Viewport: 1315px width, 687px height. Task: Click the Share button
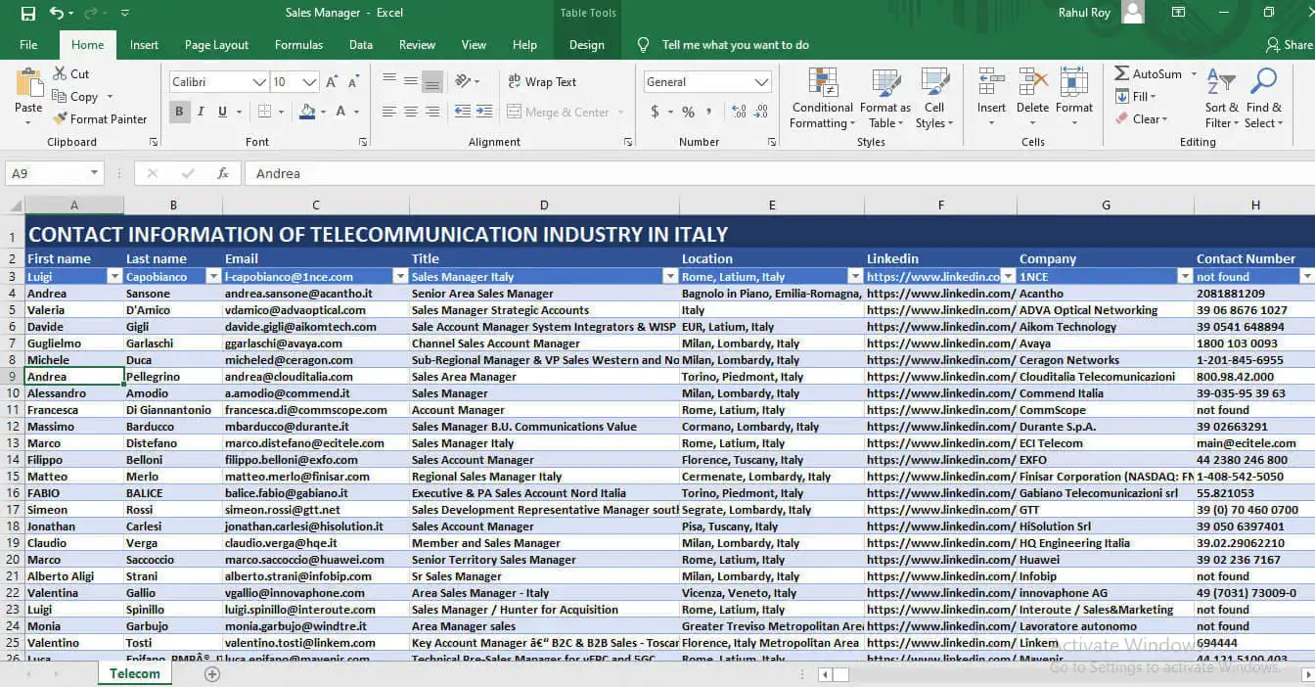coord(1289,45)
